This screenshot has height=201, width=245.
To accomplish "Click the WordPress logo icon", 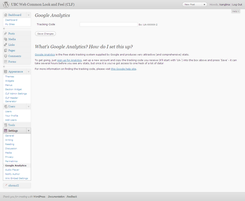I will tap(6, 4).
